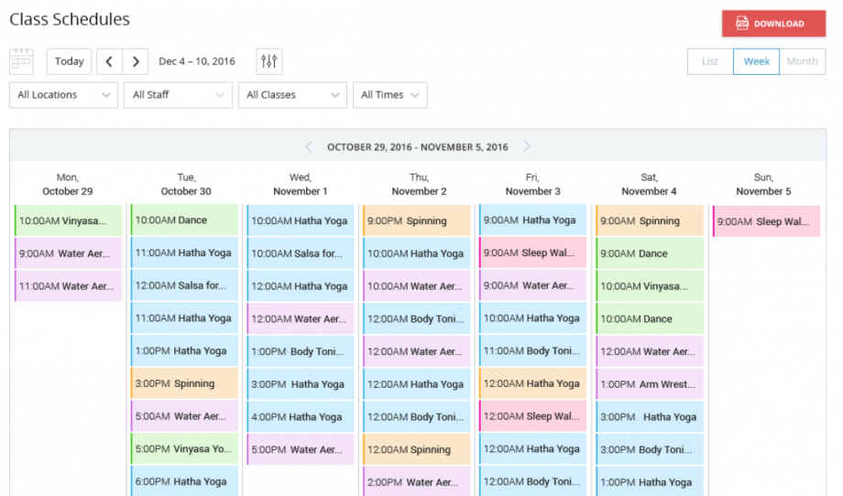Go to previous week with left arrow
Viewport: 843px width, 496px height.
109,61
